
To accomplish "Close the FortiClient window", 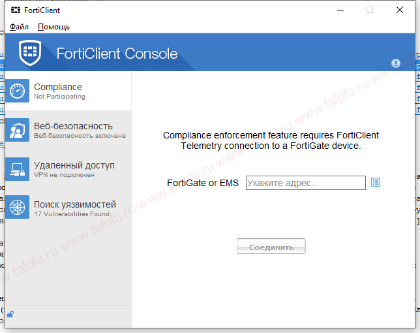I will coord(400,10).
